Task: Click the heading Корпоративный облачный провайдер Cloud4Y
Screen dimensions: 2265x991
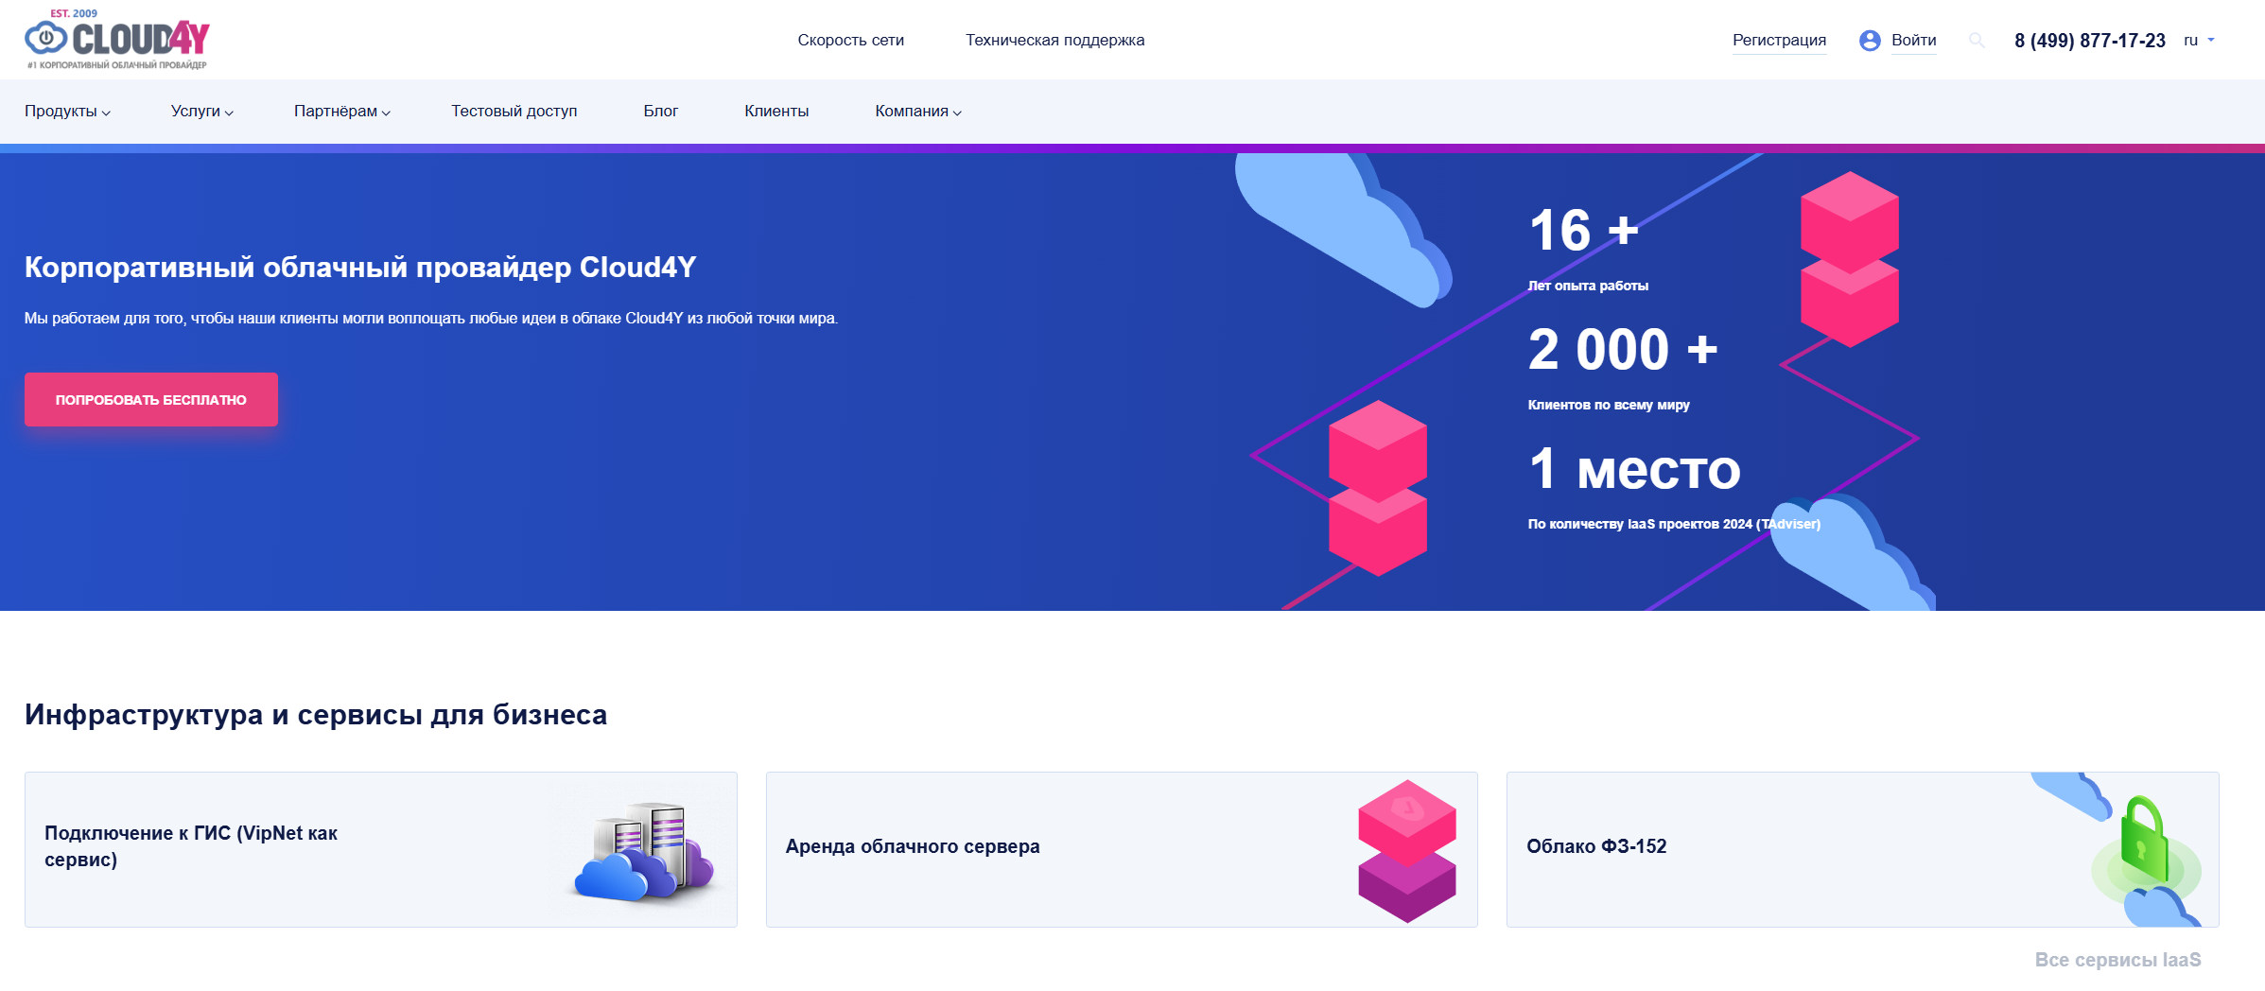Action: pyautogui.click(x=360, y=268)
